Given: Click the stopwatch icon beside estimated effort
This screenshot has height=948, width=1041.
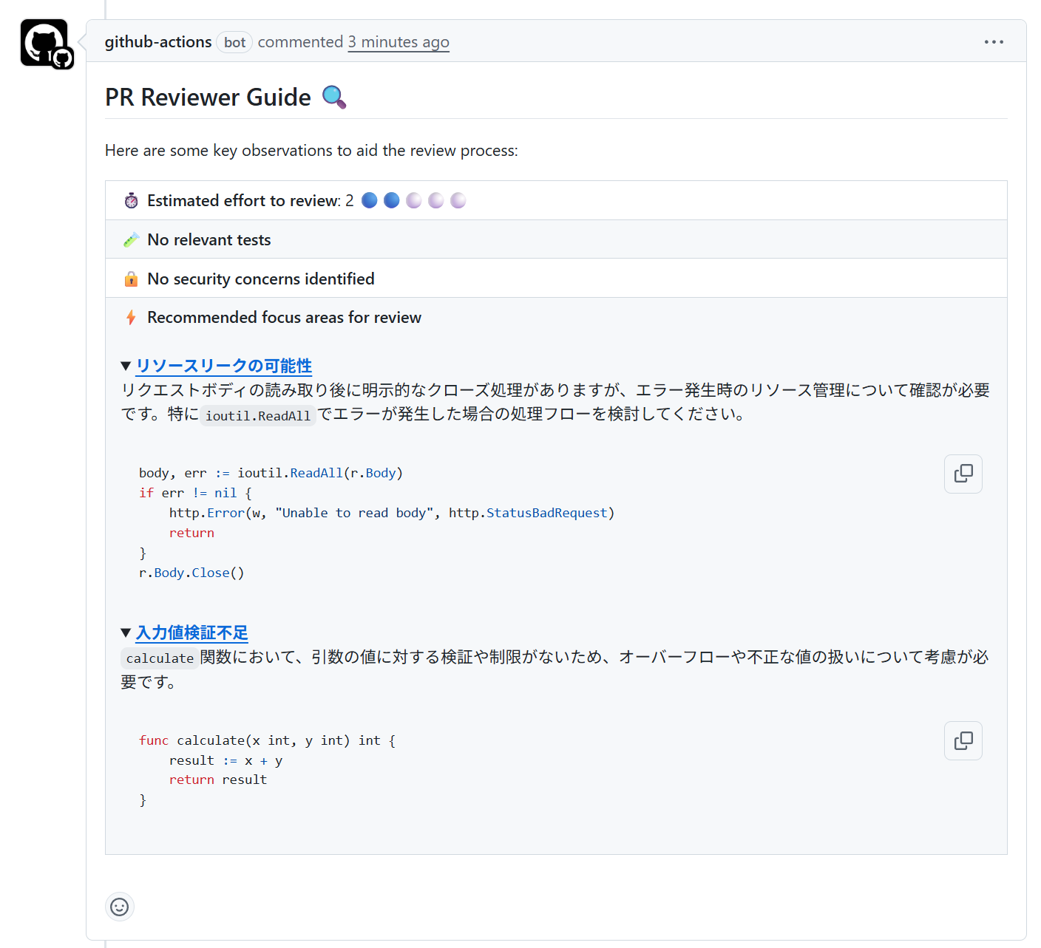Looking at the screenshot, I should coord(130,200).
